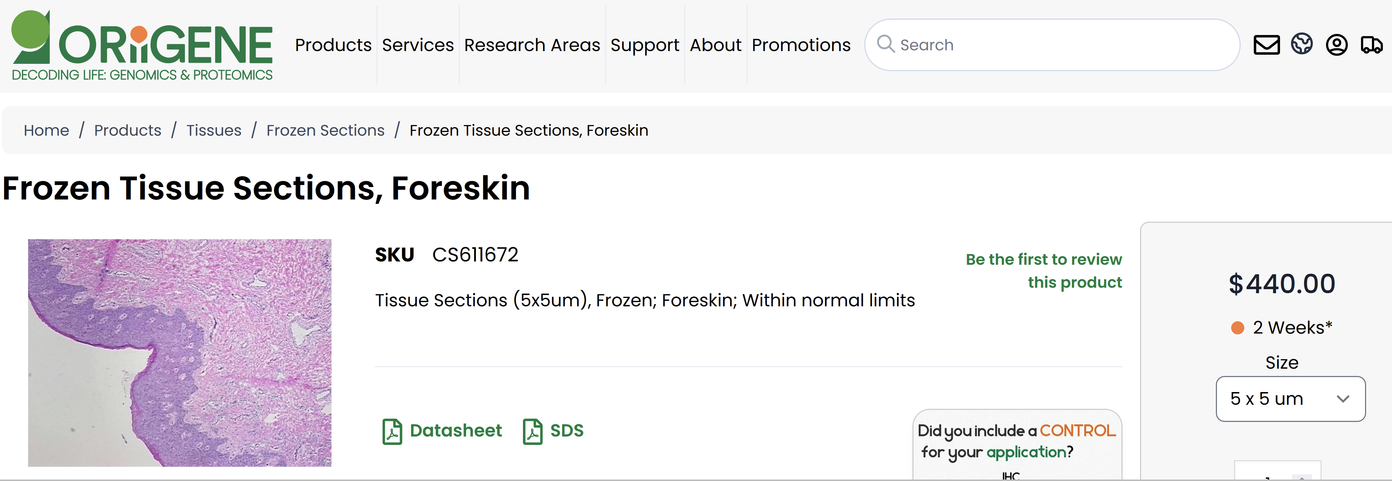
Task: Open the Products menu
Action: pos(333,45)
